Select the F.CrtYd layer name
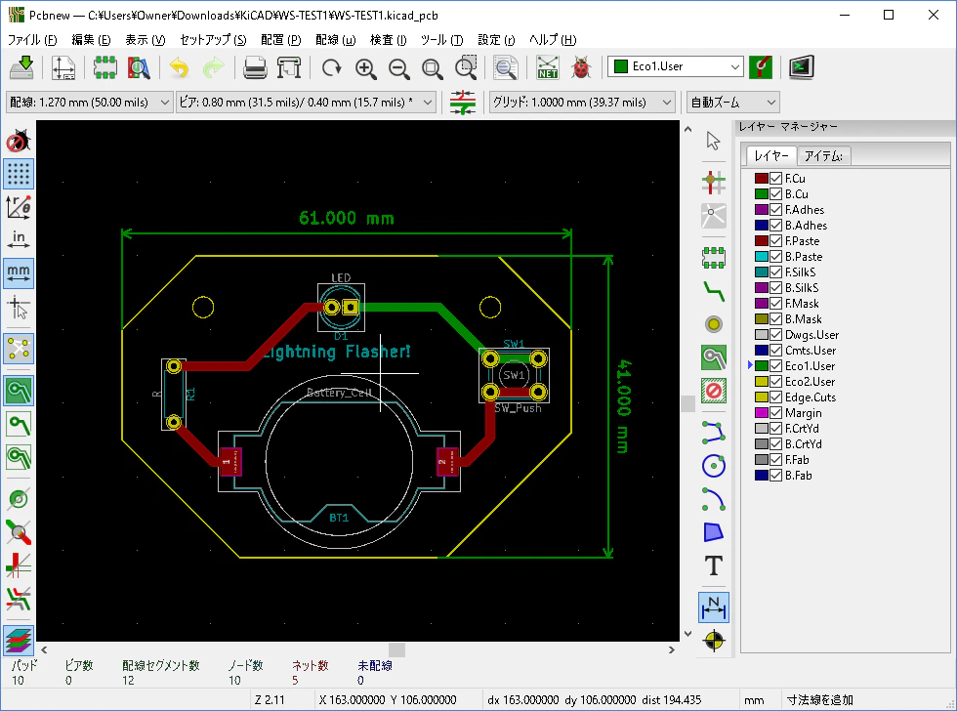The height and width of the screenshot is (711, 957). 802,429
